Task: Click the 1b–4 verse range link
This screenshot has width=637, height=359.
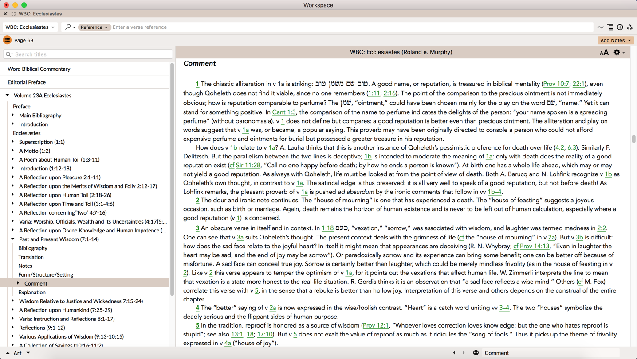Action: tap(495, 192)
